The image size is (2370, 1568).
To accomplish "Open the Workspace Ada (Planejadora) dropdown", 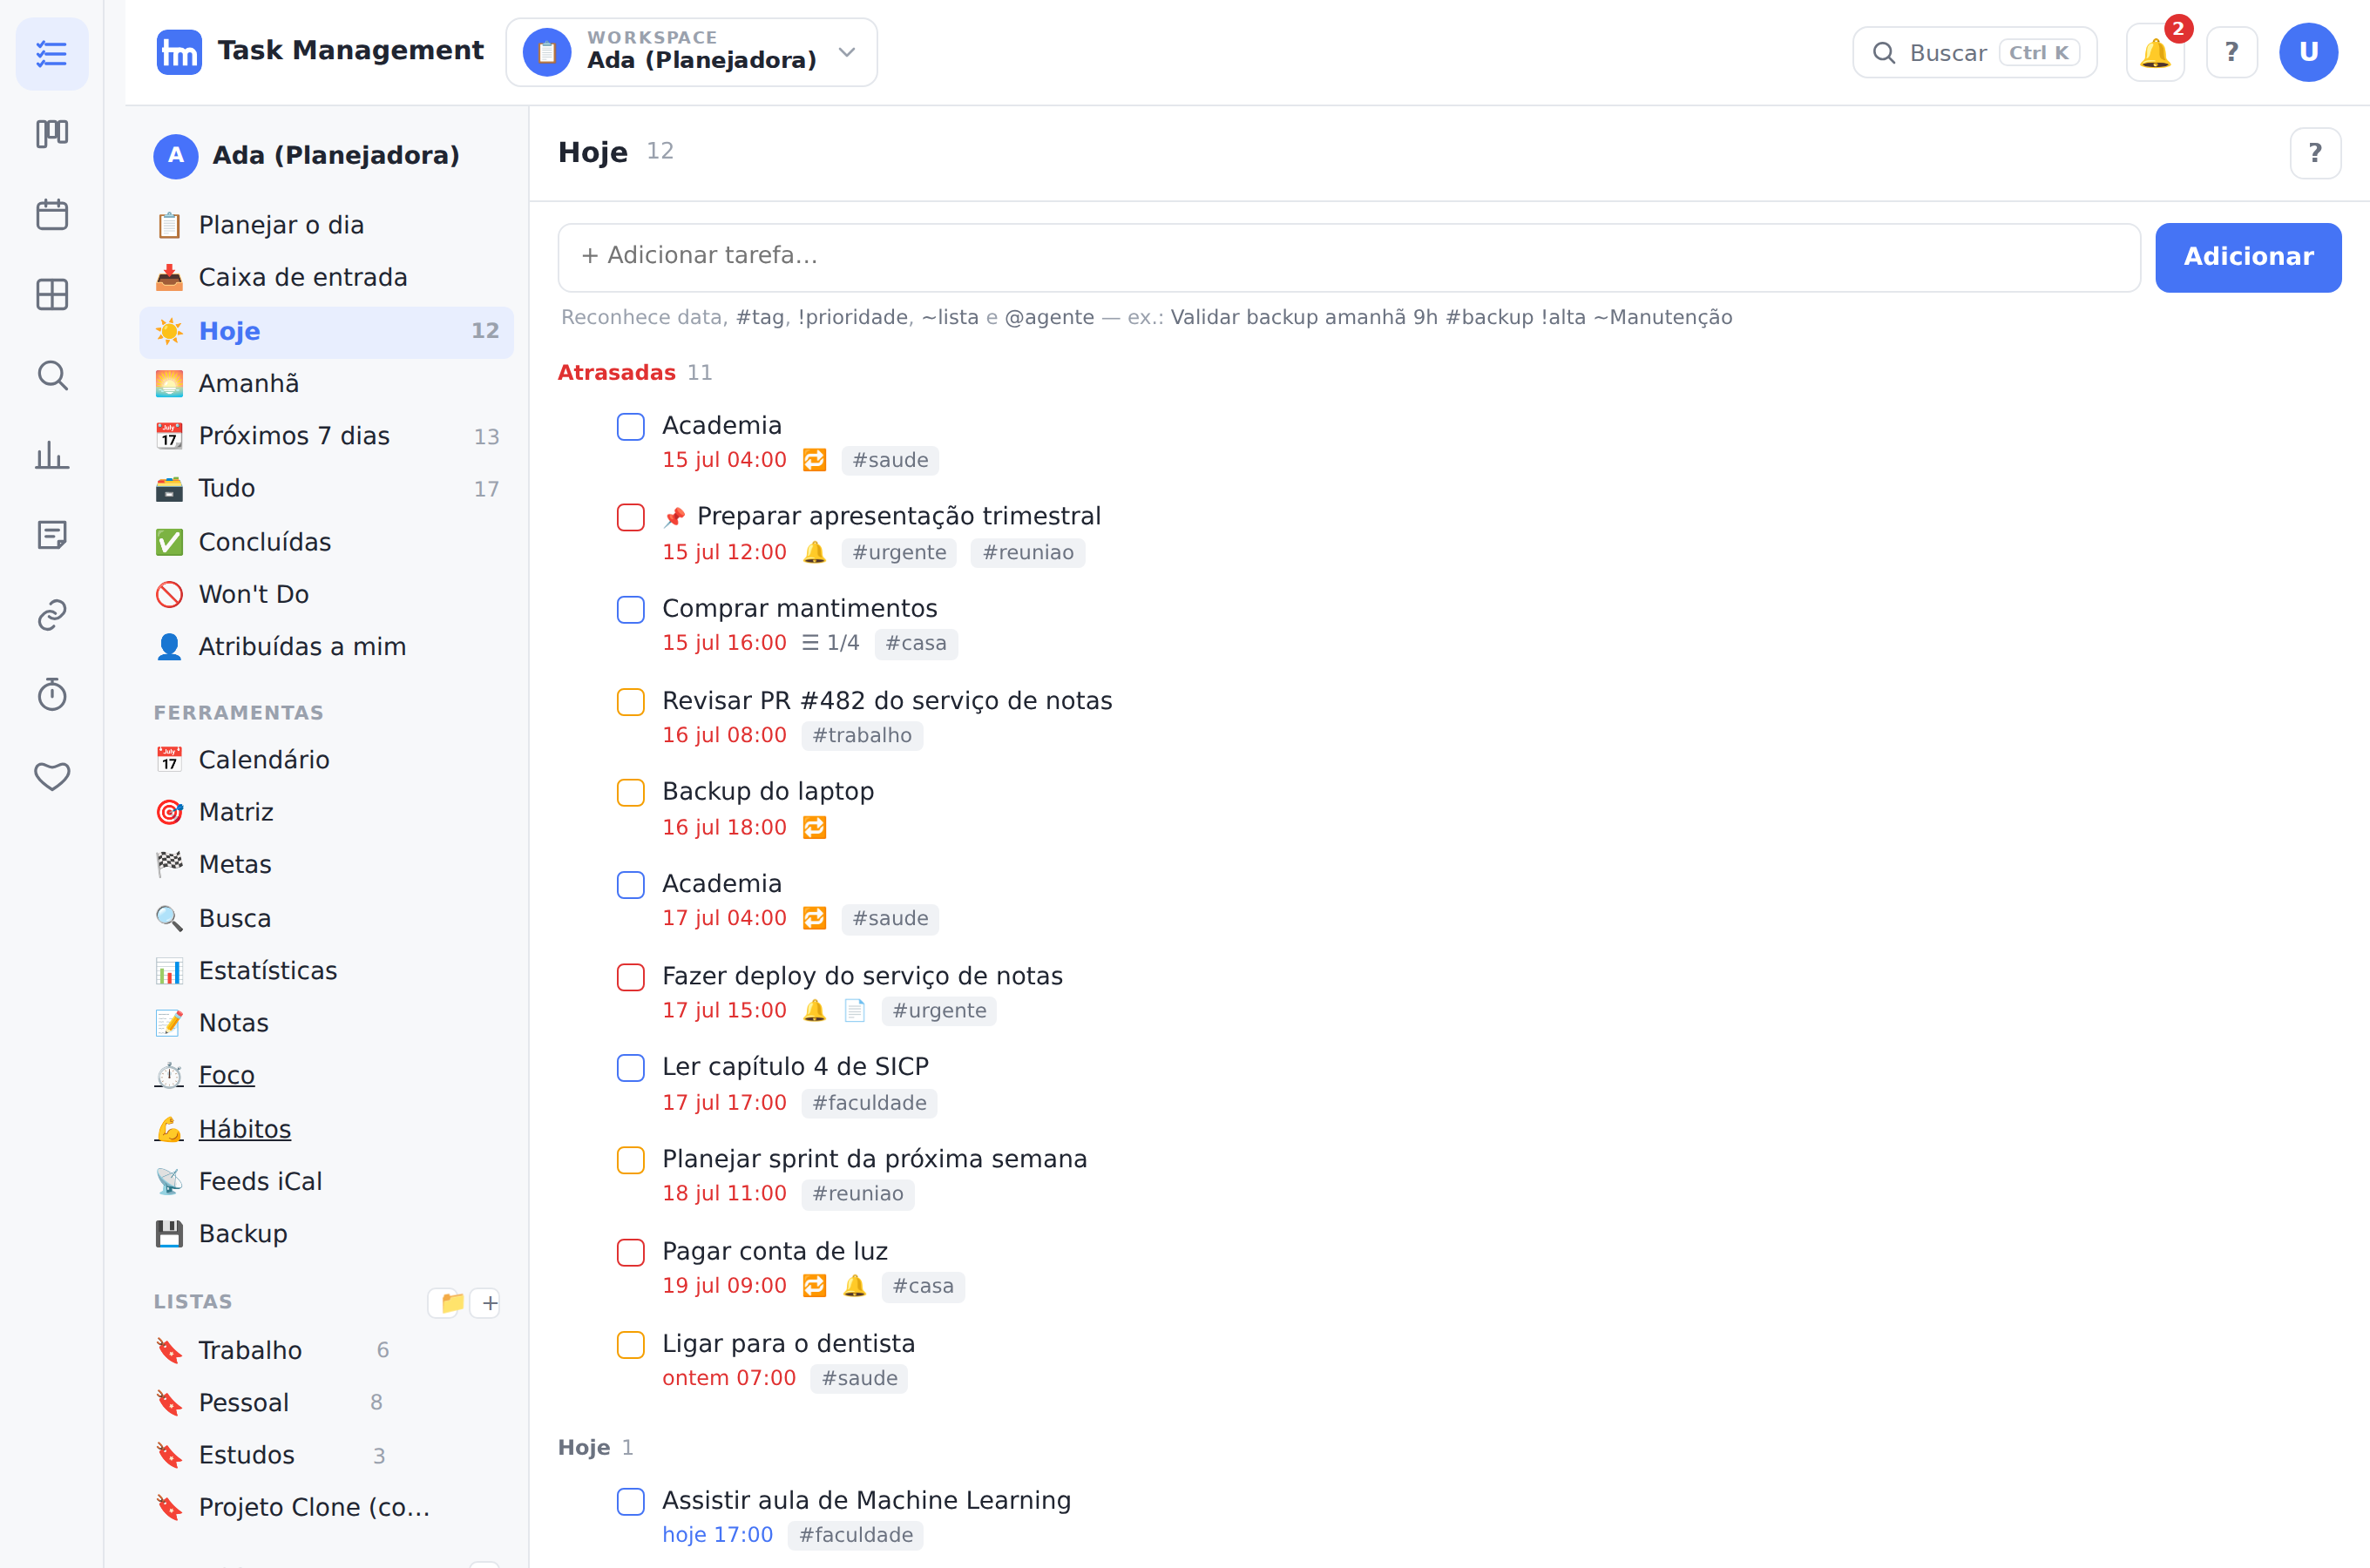I will tap(691, 52).
